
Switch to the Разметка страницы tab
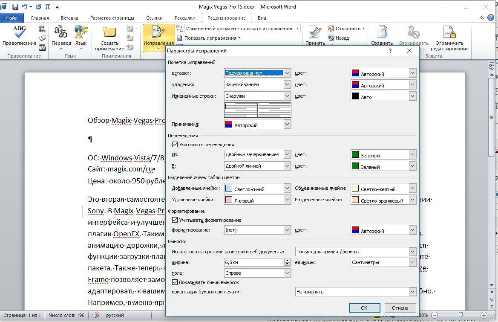pyautogui.click(x=112, y=18)
